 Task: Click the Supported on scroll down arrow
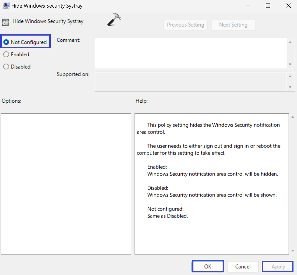(x=290, y=87)
